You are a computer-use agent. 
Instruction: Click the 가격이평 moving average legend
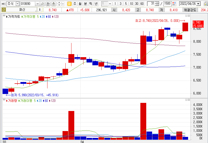click(x=29, y=17)
